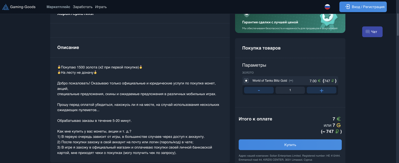Click the Параметры label
The height and width of the screenshot is (163, 399).
254,65
